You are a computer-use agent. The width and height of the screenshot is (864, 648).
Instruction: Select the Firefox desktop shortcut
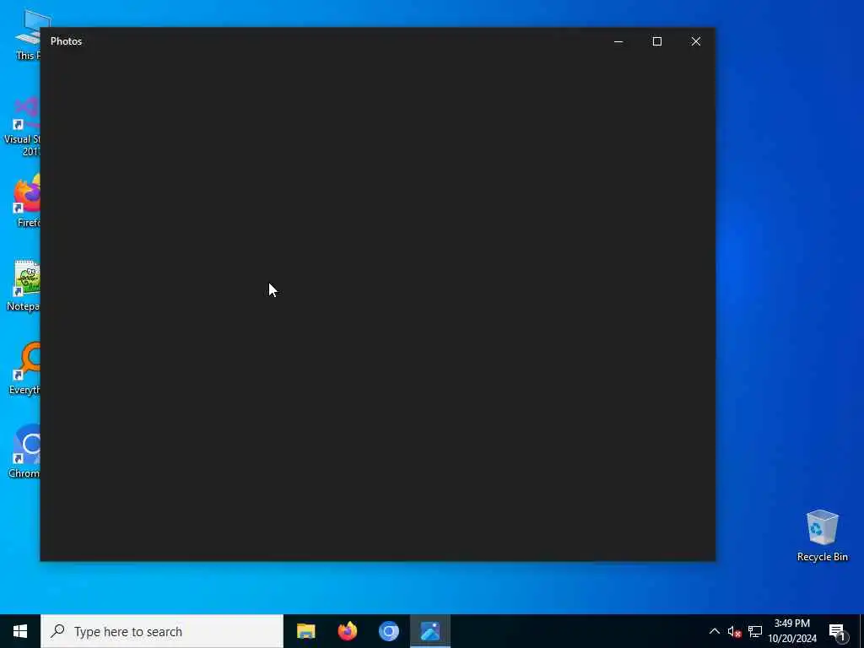tap(26, 201)
